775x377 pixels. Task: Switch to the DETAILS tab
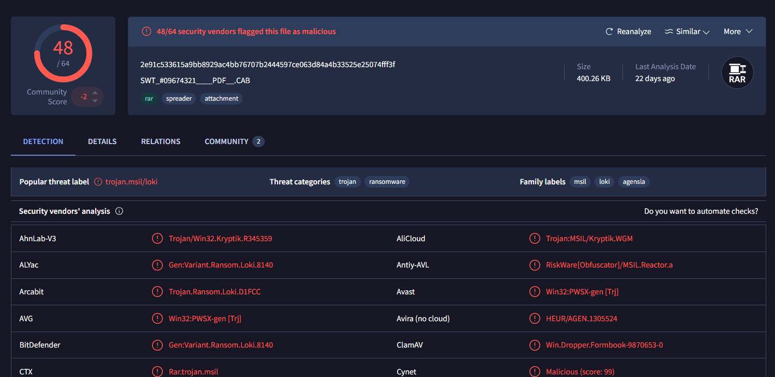[x=102, y=142]
